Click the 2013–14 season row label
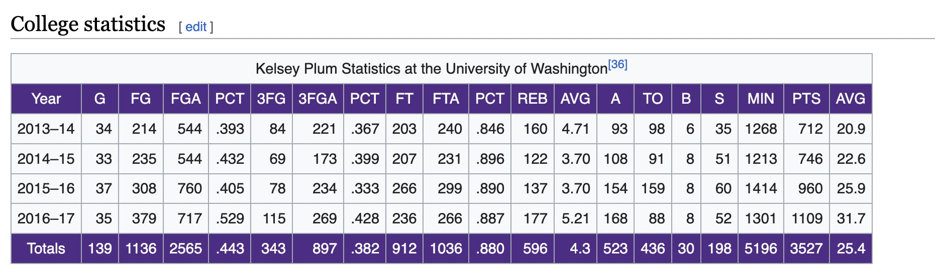This screenshot has width=935, height=274. pos(46,129)
